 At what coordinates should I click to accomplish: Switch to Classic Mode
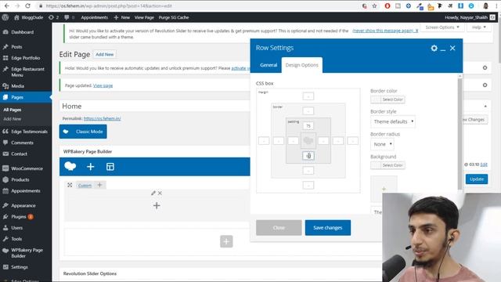pos(83,132)
